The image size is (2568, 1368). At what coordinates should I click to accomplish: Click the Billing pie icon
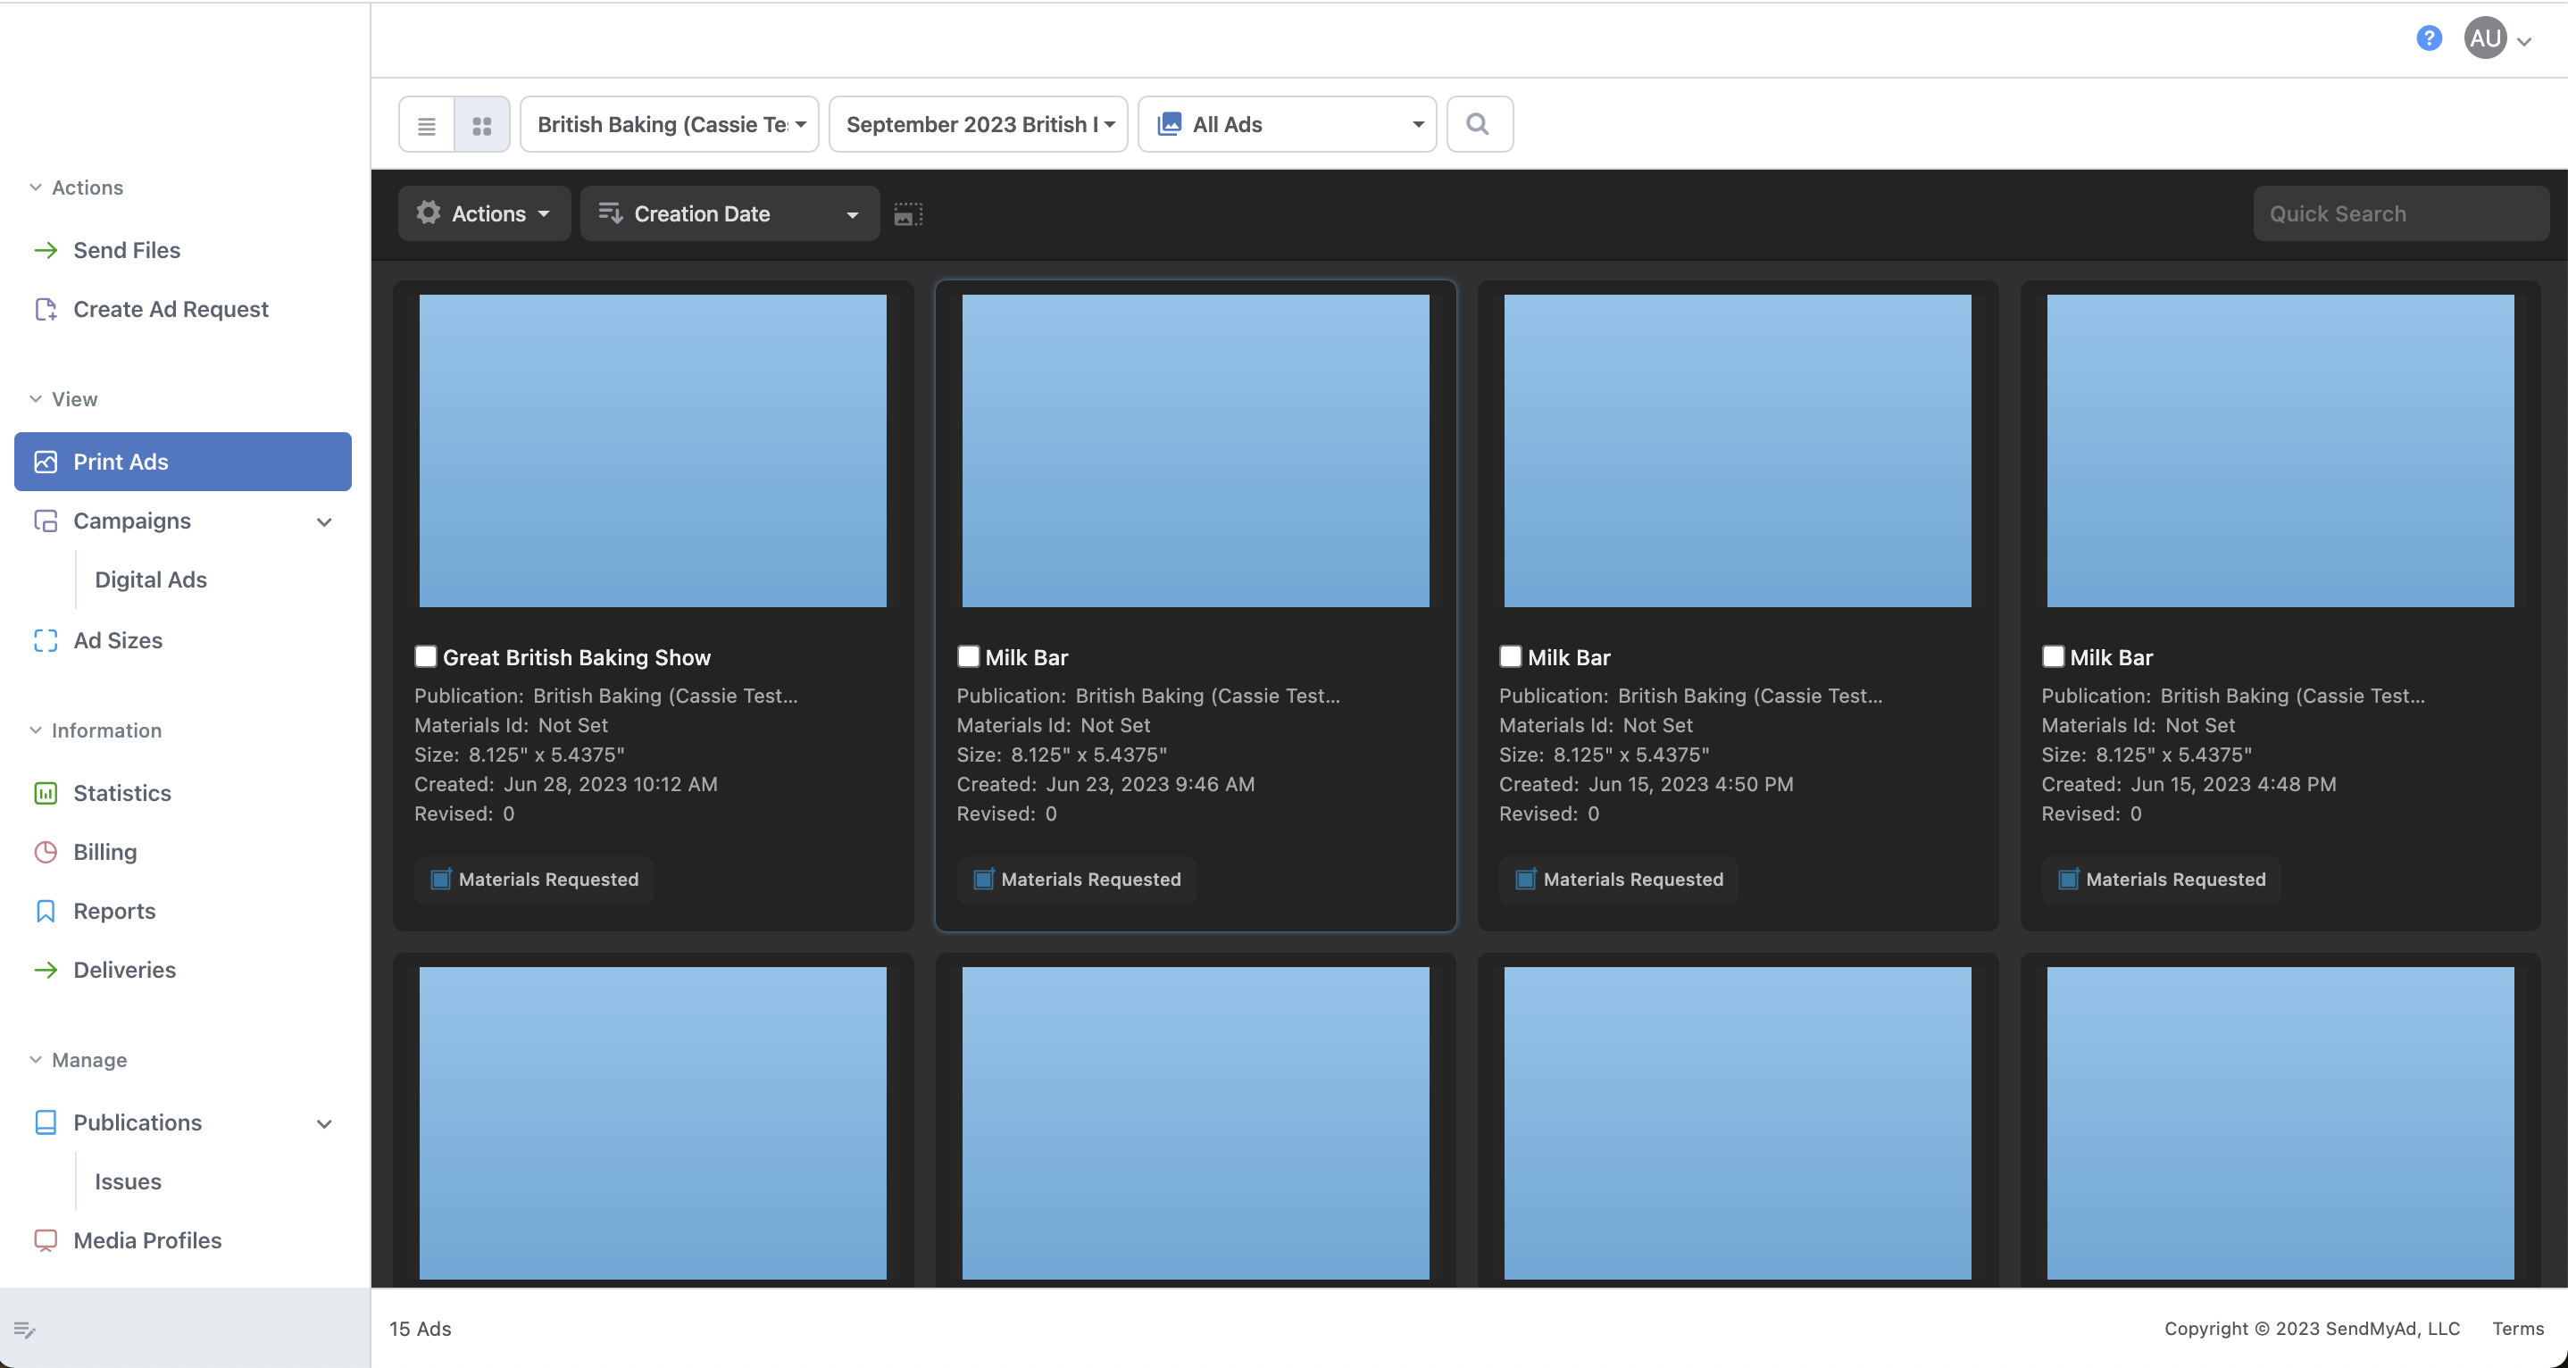pos(46,852)
